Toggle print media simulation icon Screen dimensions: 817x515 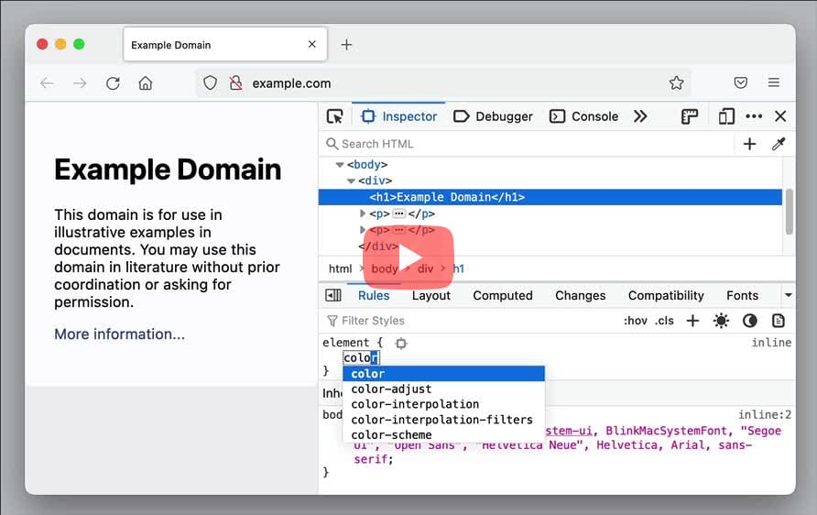click(x=778, y=321)
